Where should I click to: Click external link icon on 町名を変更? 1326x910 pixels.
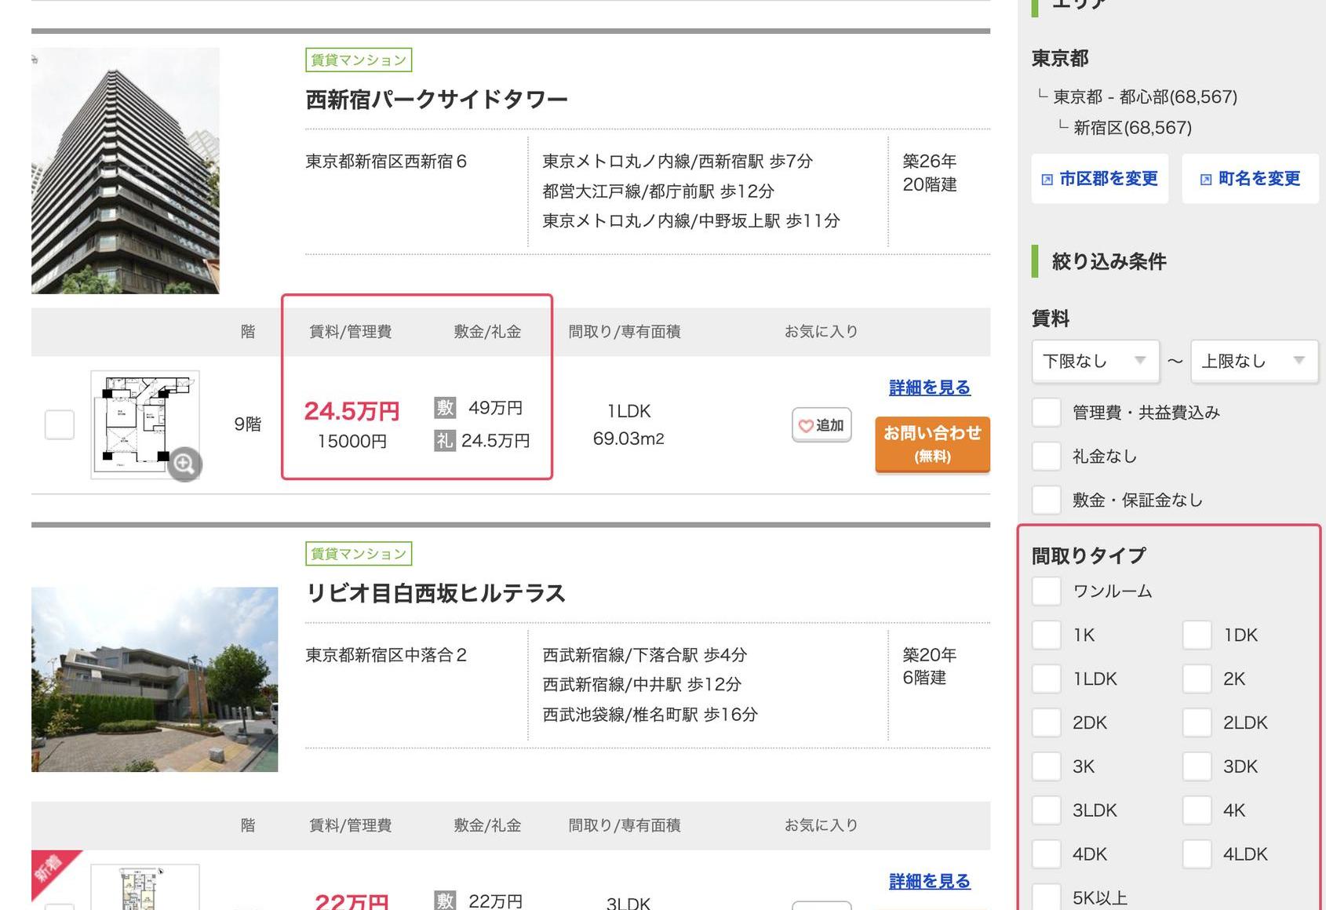pyautogui.click(x=1206, y=180)
